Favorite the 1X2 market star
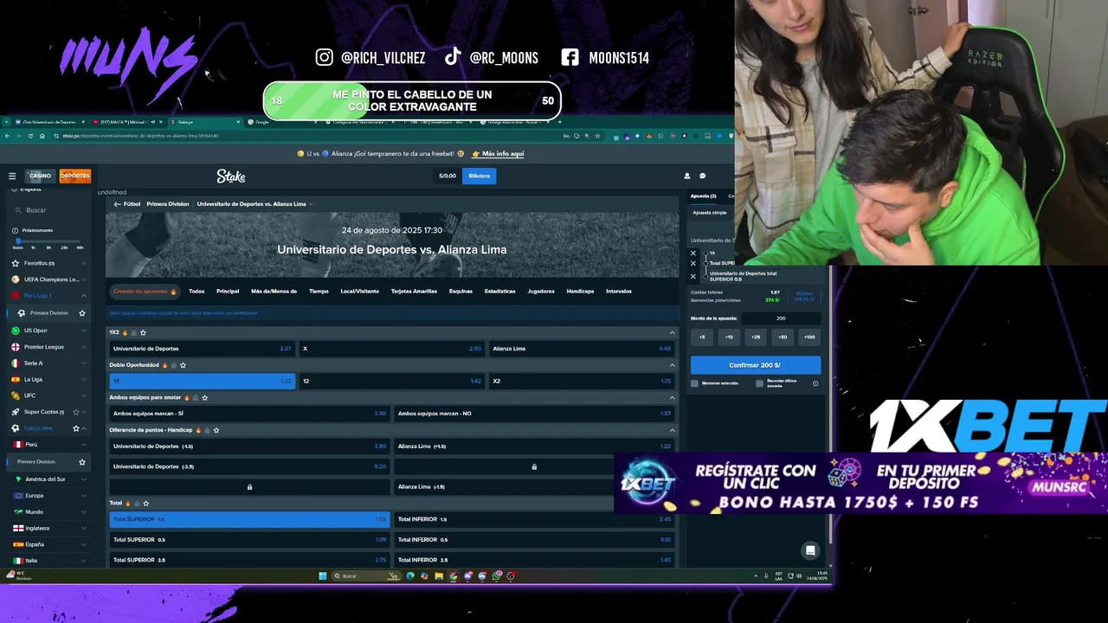 tap(143, 332)
